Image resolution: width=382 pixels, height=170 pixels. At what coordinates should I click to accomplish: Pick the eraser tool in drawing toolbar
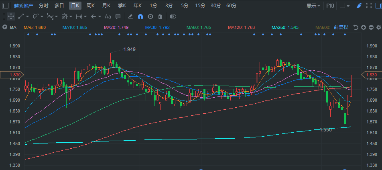[x=130, y=16]
